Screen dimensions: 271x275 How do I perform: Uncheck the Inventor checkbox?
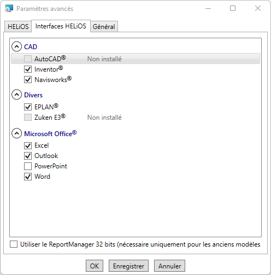(x=28, y=69)
